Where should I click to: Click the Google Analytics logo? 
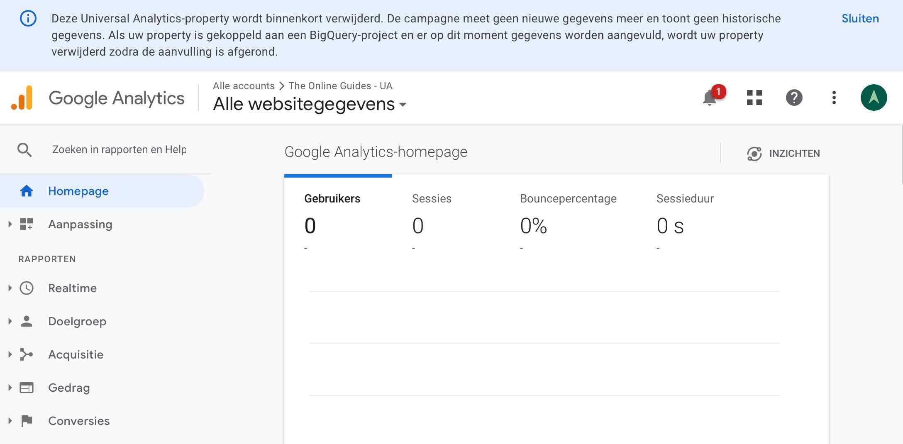(x=22, y=98)
